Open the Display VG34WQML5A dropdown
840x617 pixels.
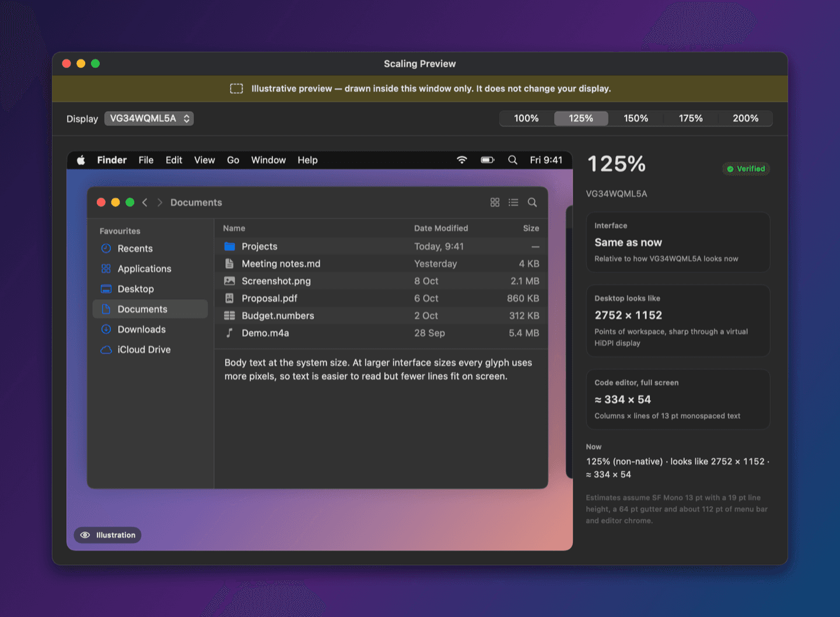[149, 118]
